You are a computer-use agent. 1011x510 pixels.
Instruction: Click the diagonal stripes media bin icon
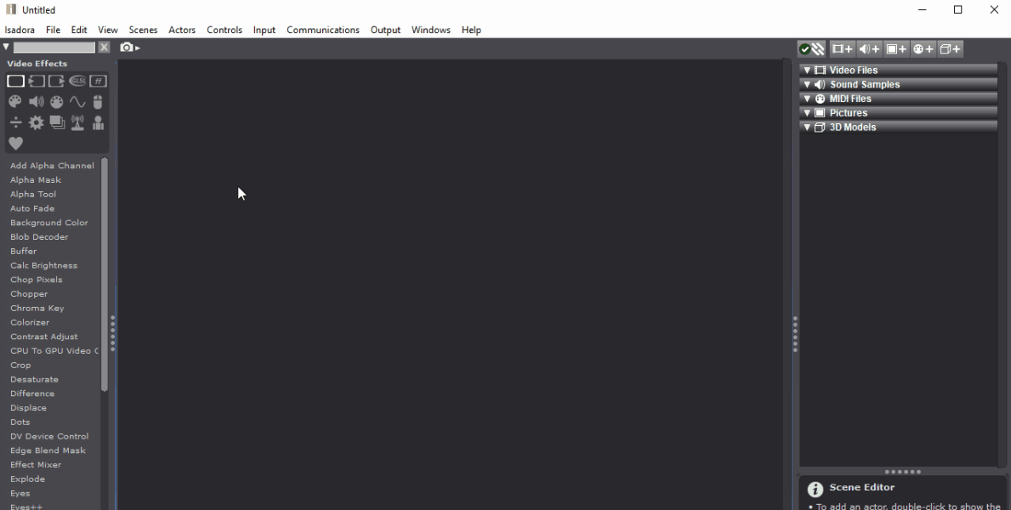pyautogui.click(x=818, y=49)
